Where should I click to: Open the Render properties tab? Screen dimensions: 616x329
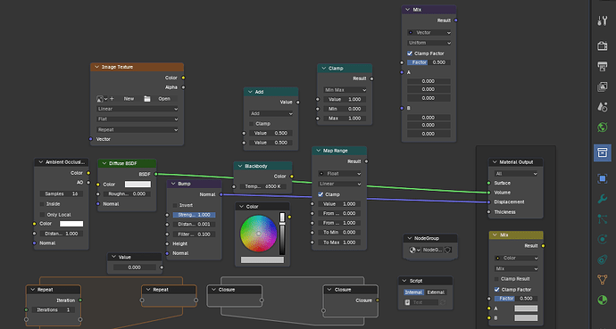pos(603,45)
